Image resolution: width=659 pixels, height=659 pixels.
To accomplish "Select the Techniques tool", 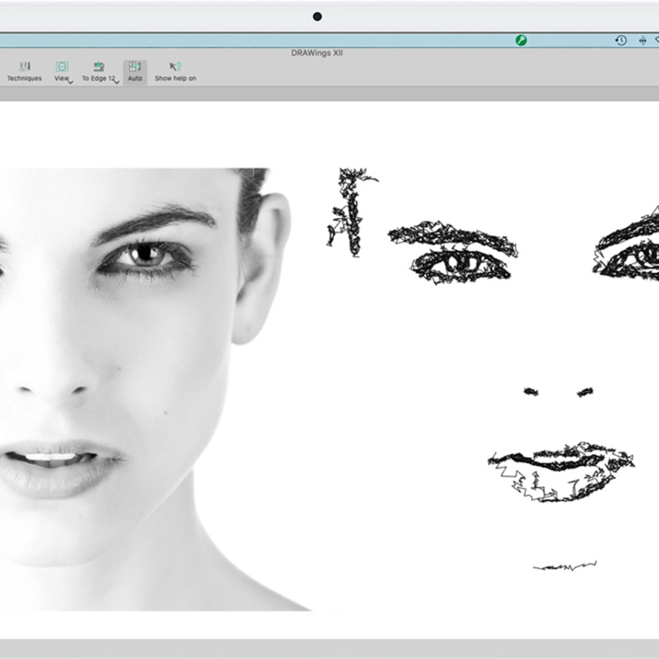I will pyautogui.click(x=24, y=66).
